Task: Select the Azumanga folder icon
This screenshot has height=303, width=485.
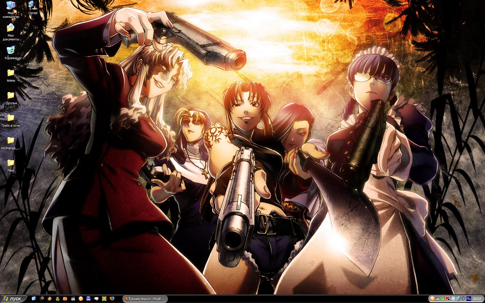Action: coord(11,143)
